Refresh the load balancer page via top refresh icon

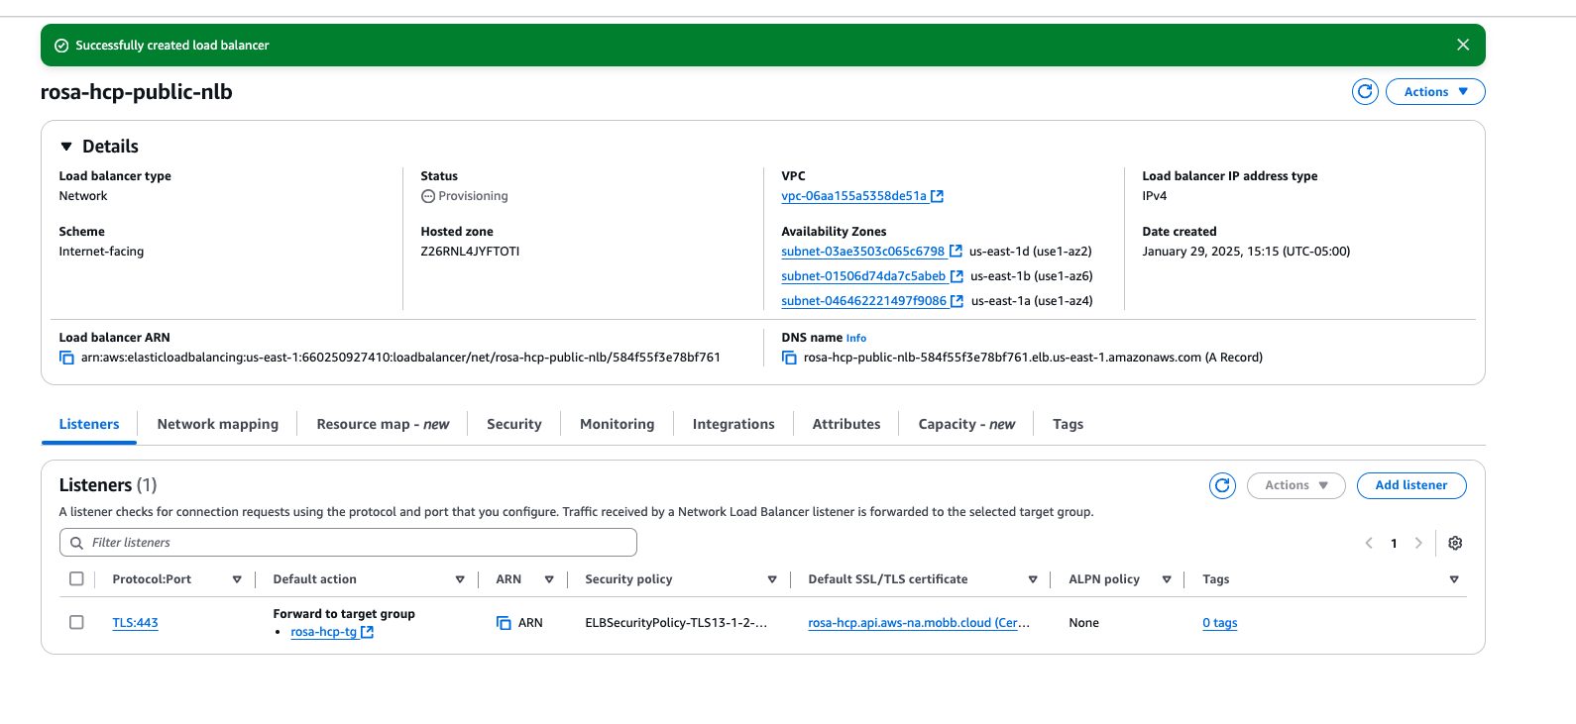(x=1365, y=91)
